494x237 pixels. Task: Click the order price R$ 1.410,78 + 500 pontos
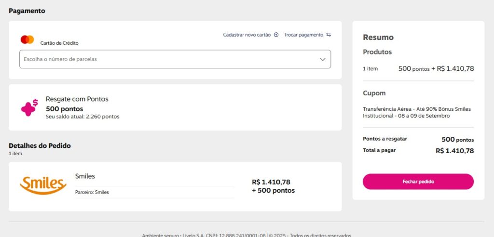(273, 186)
